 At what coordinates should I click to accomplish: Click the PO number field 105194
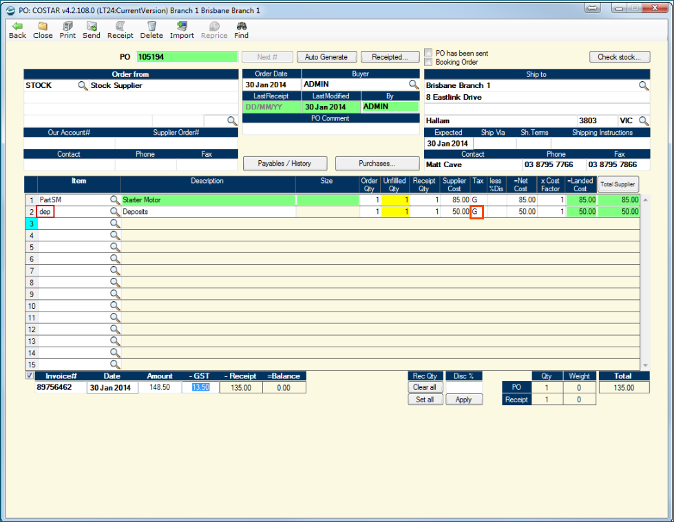pyautogui.click(x=187, y=57)
